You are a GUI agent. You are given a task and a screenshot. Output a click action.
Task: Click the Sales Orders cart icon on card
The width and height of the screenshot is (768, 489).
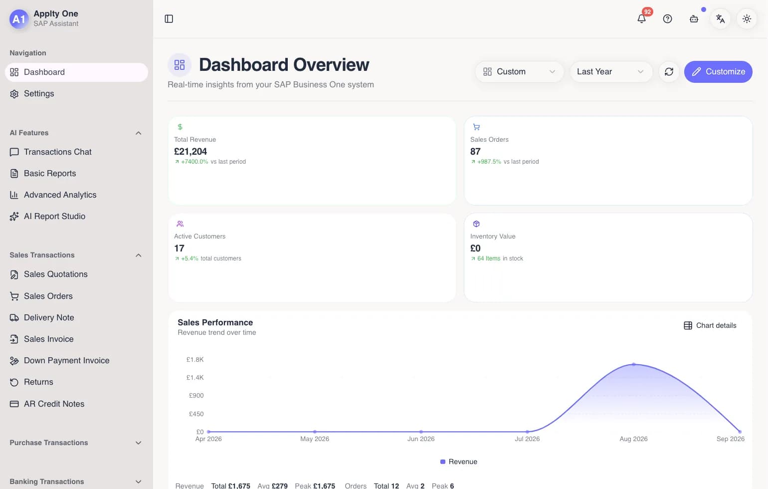tap(476, 127)
